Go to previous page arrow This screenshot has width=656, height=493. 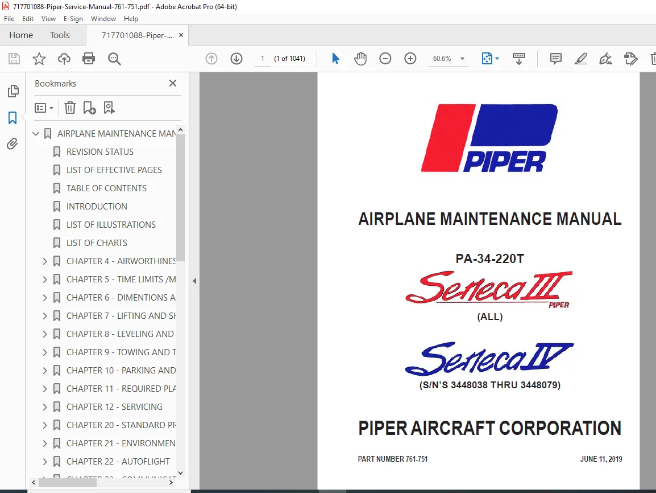(211, 59)
